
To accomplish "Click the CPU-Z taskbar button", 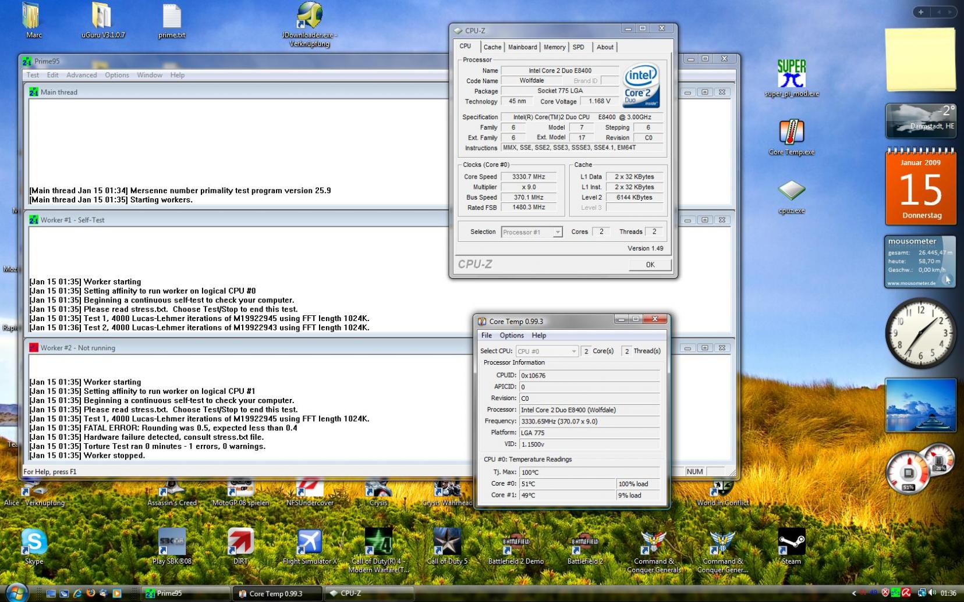I will pyautogui.click(x=370, y=593).
